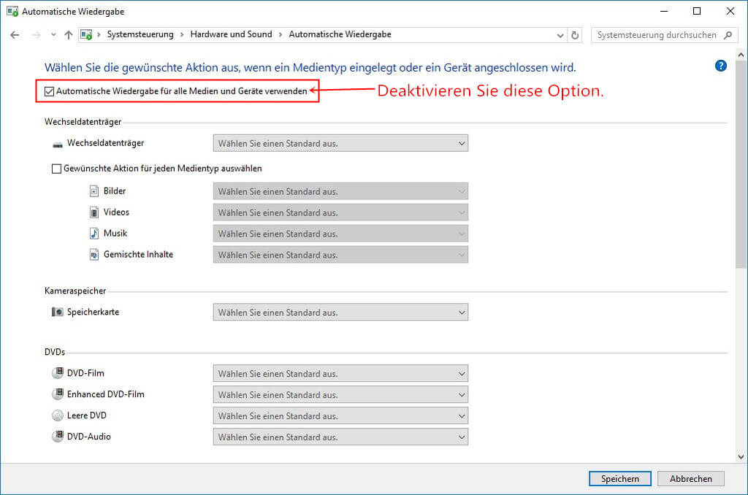Open the DVD-Audio default action dropdown
Viewport: 748px width, 495px height.
coord(340,437)
